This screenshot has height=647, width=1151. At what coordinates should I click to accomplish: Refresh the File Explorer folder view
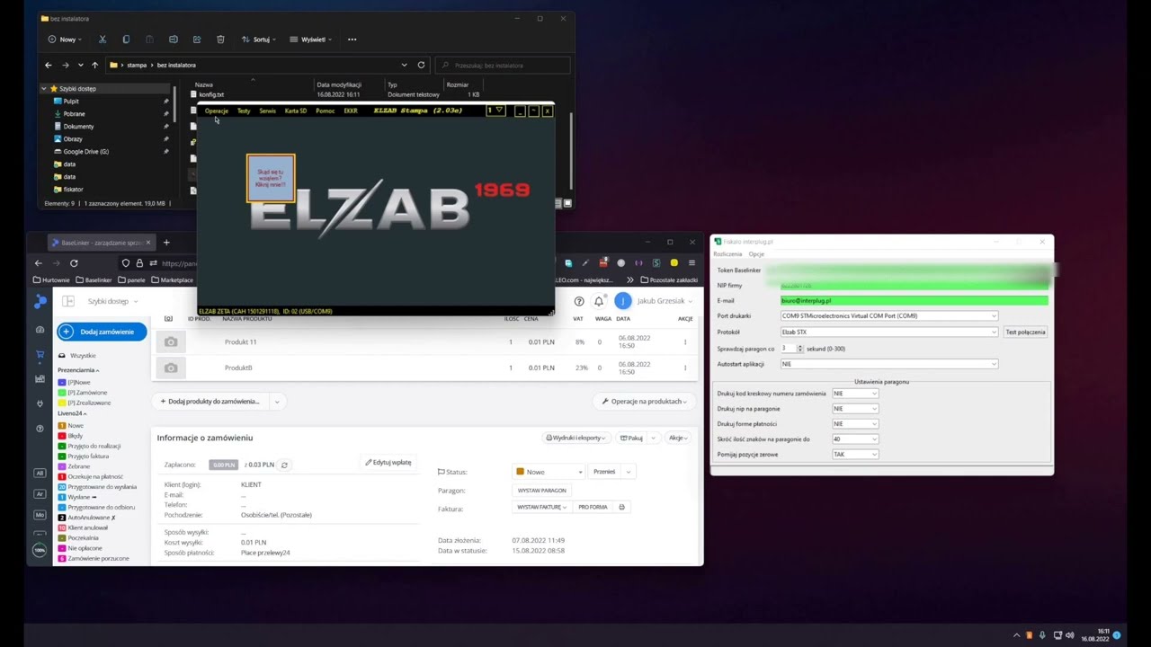point(421,65)
